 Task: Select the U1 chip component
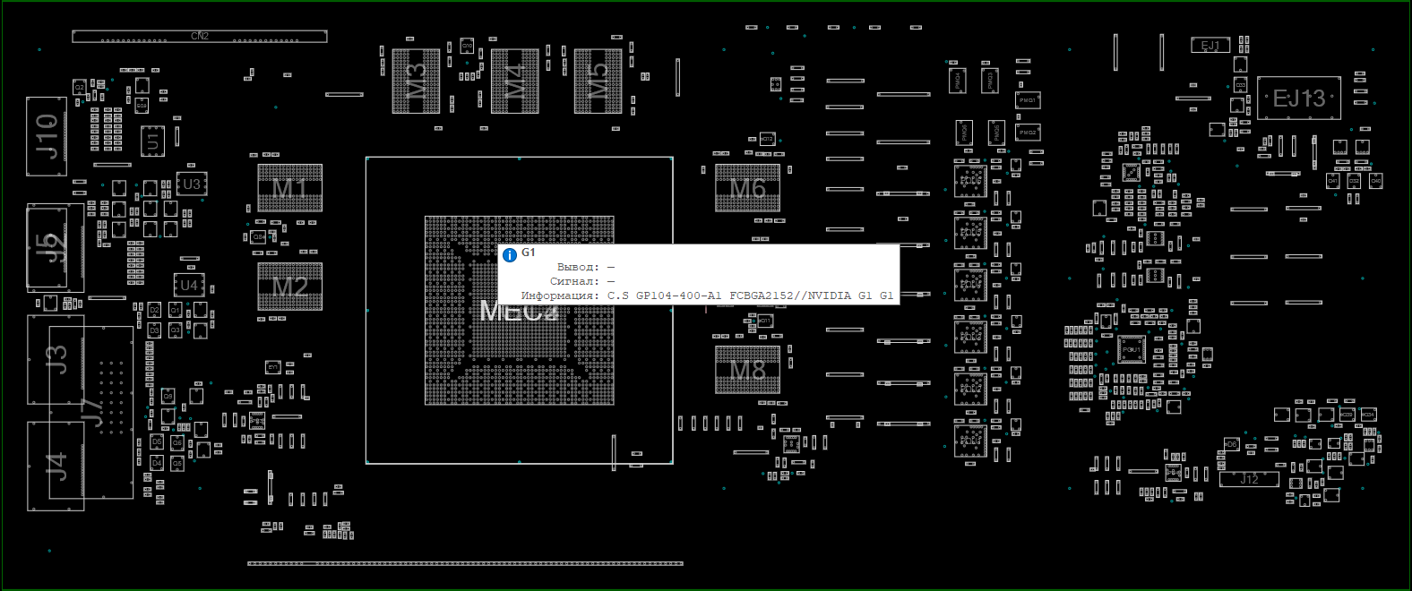[x=153, y=141]
